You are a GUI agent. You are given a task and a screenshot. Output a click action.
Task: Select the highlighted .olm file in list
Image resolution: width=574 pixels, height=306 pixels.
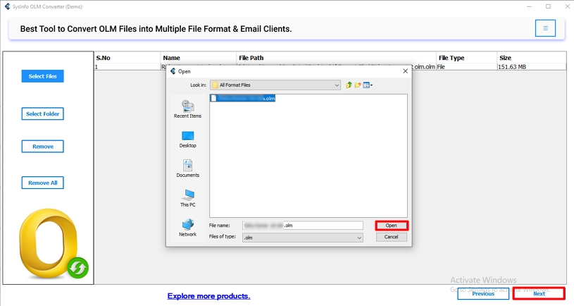pyautogui.click(x=243, y=98)
